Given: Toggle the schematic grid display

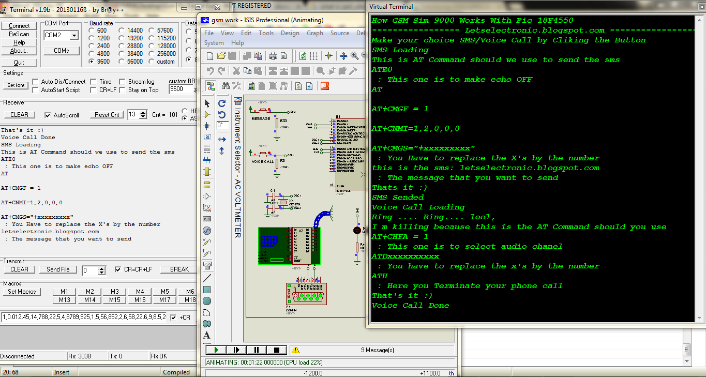Looking at the screenshot, I should (313, 56).
